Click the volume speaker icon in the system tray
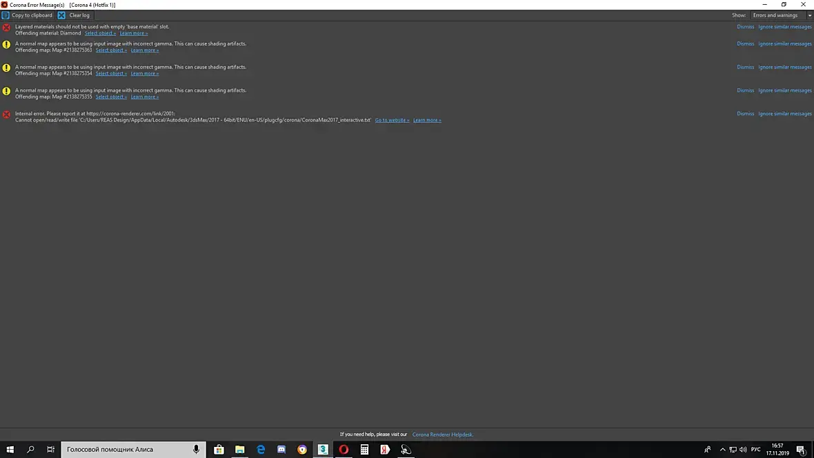 point(743,449)
